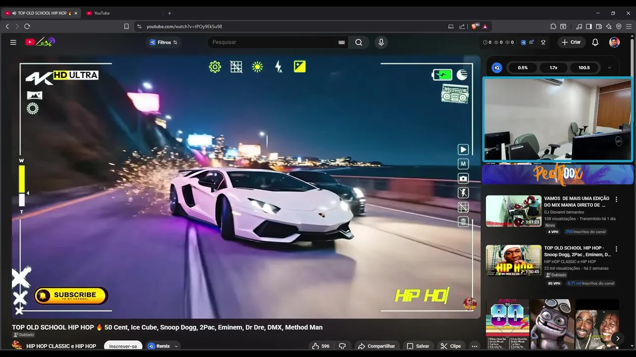This screenshot has height=357, width=636.
Task: Click the vidIQ 1.7x stat pill
Action: [x=554, y=68]
